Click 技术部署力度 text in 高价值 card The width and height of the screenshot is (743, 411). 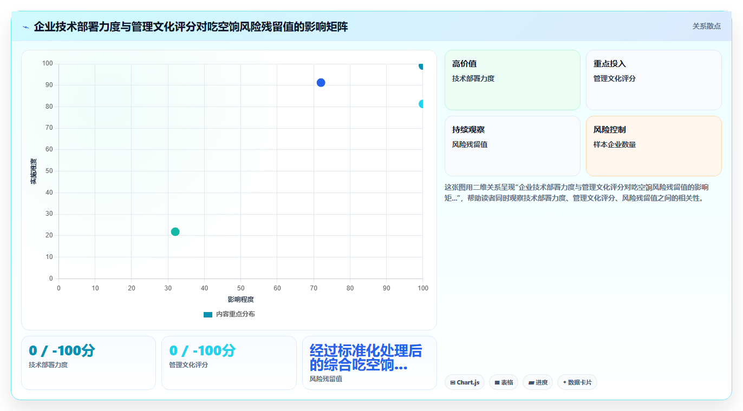pos(473,78)
